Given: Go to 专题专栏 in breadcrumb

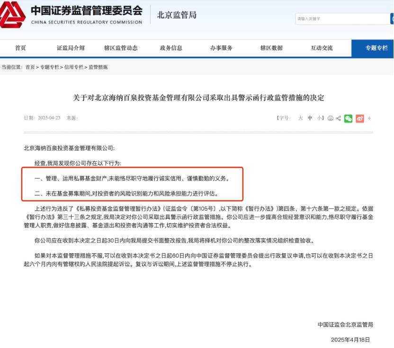Looking at the screenshot, I should point(50,67).
